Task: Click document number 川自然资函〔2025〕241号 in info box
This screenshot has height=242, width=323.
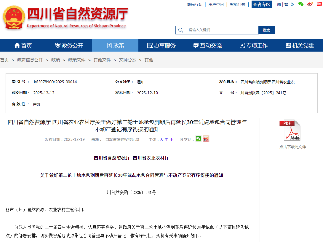Action: click(x=263, y=93)
